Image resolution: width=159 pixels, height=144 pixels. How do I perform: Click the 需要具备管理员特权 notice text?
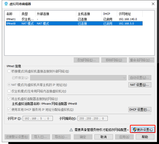point(102,130)
